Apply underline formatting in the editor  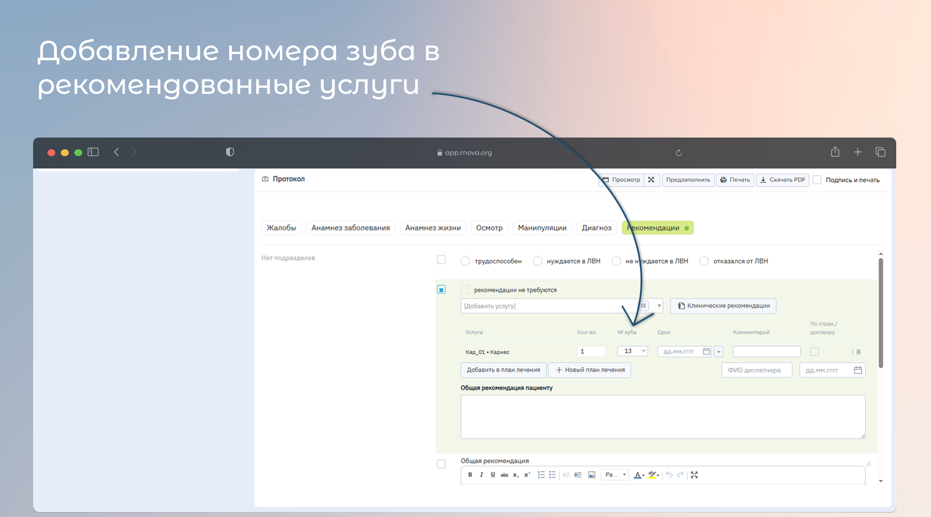tap(493, 475)
